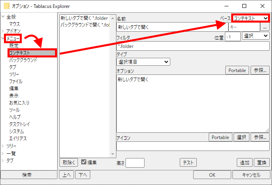272x185 pixels.
Task: Select システム in the menu tree
Action: pos(17,132)
